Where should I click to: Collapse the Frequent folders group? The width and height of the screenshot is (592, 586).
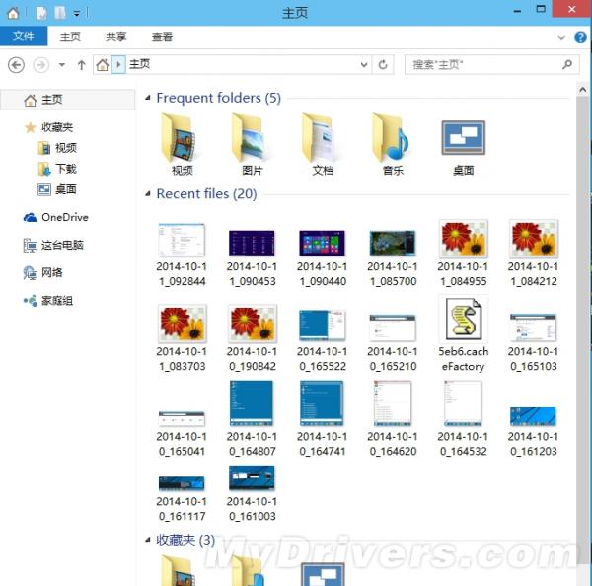(x=148, y=98)
